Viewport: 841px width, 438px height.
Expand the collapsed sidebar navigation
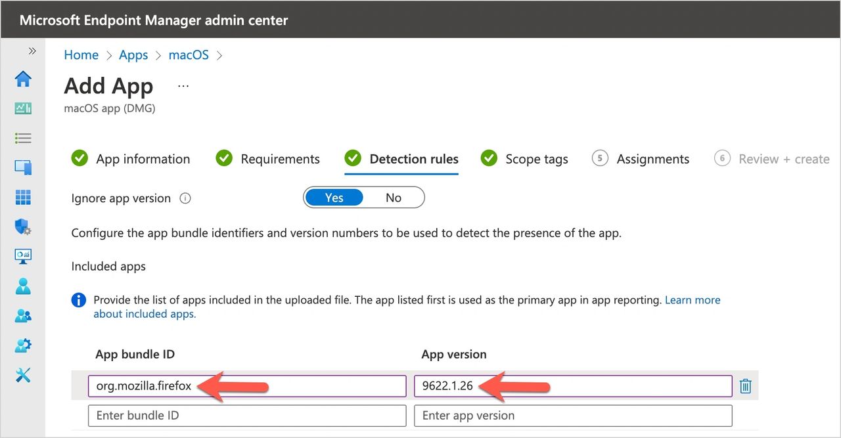(32, 51)
